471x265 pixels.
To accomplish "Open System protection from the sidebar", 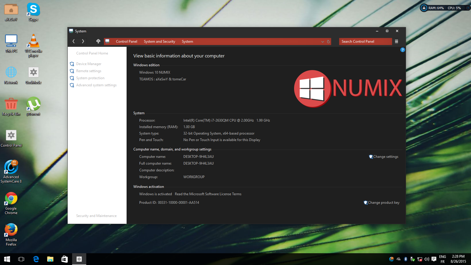I will point(90,78).
